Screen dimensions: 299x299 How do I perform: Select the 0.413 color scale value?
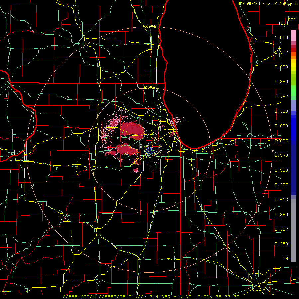coord(281,200)
